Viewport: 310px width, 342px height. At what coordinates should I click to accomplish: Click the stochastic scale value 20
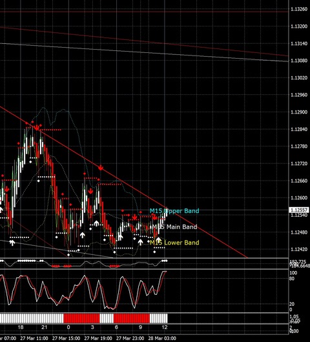(x=292, y=304)
